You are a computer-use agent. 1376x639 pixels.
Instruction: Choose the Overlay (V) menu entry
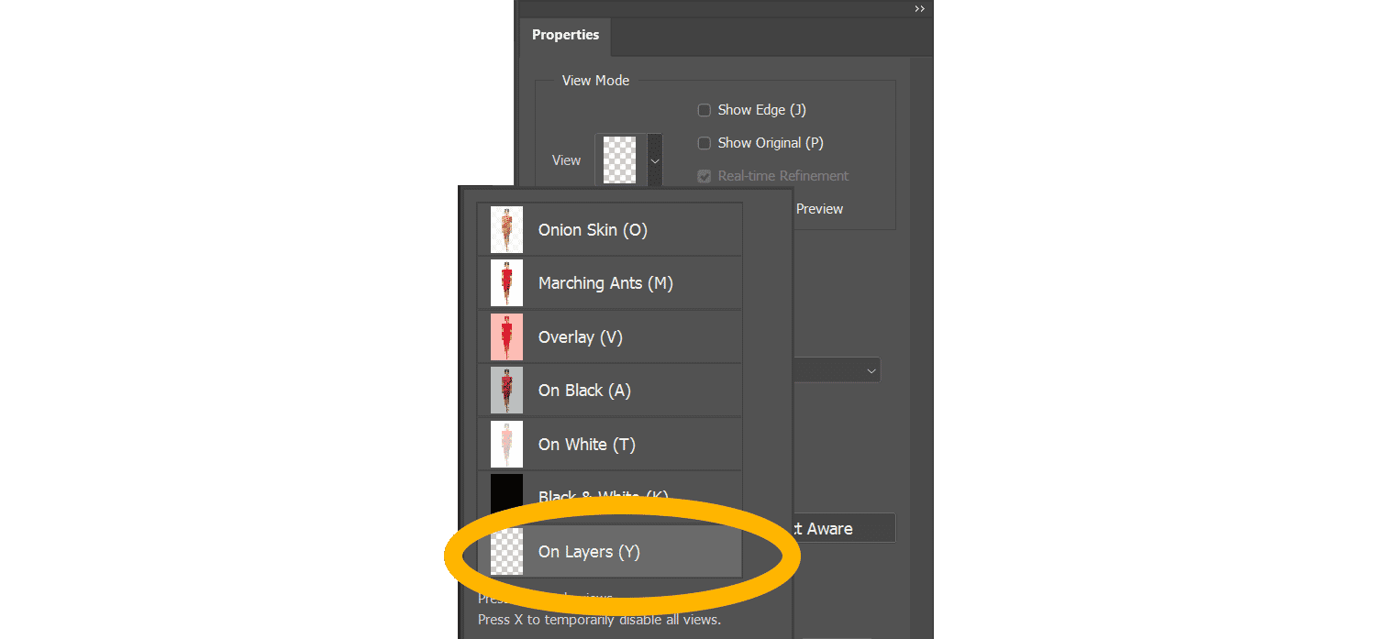[x=581, y=337]
